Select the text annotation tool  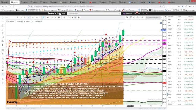pos(3,33)
